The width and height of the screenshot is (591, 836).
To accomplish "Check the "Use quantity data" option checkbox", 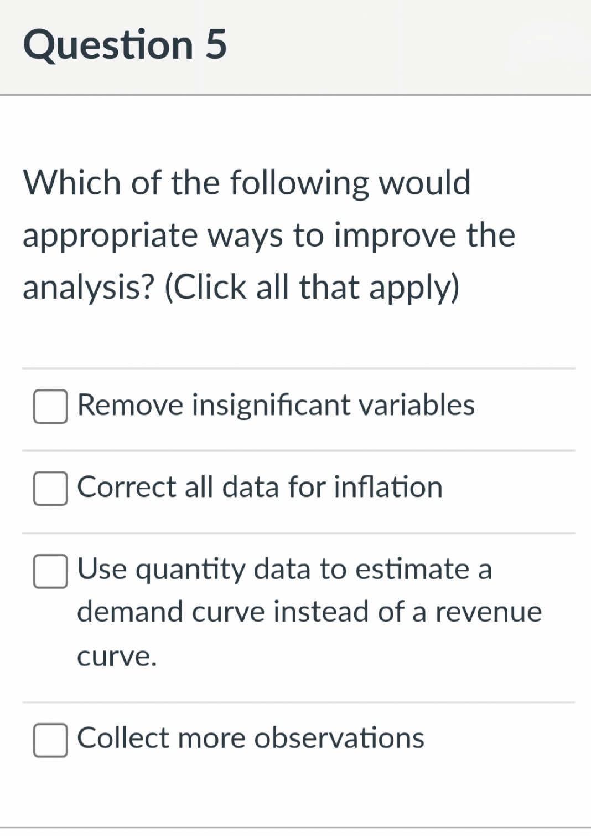I will point(50,572).
